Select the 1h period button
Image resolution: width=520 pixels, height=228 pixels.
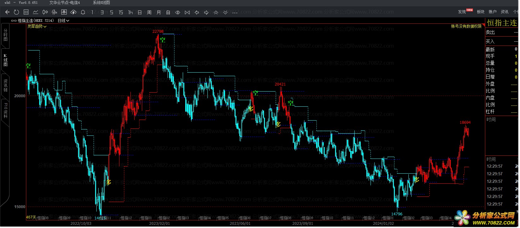click(130, 12)
